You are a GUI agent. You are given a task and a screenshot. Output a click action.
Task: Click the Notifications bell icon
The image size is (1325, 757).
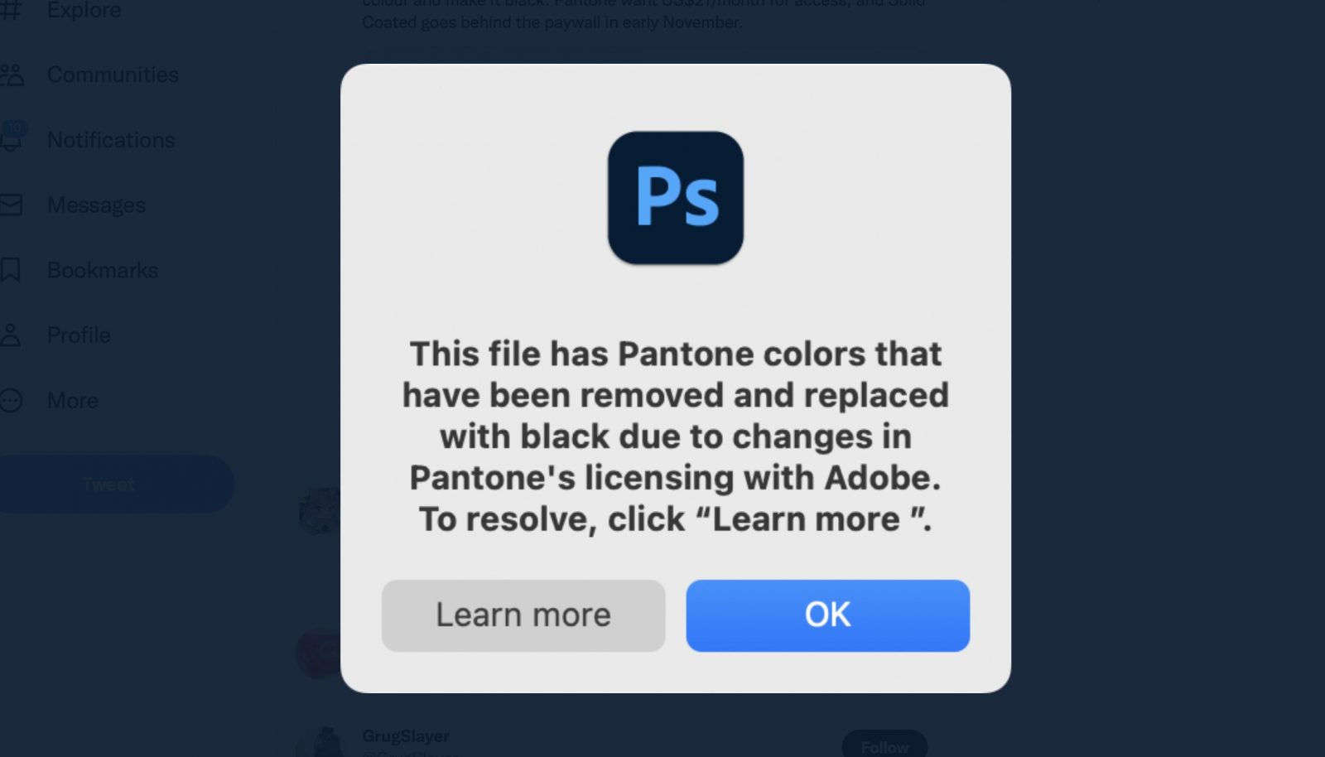point(12,139)
